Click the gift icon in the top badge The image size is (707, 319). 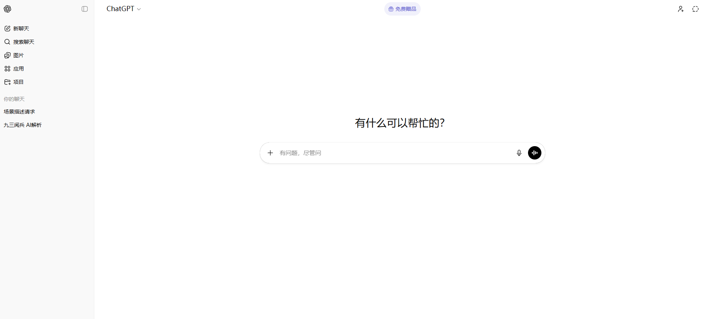391,9
